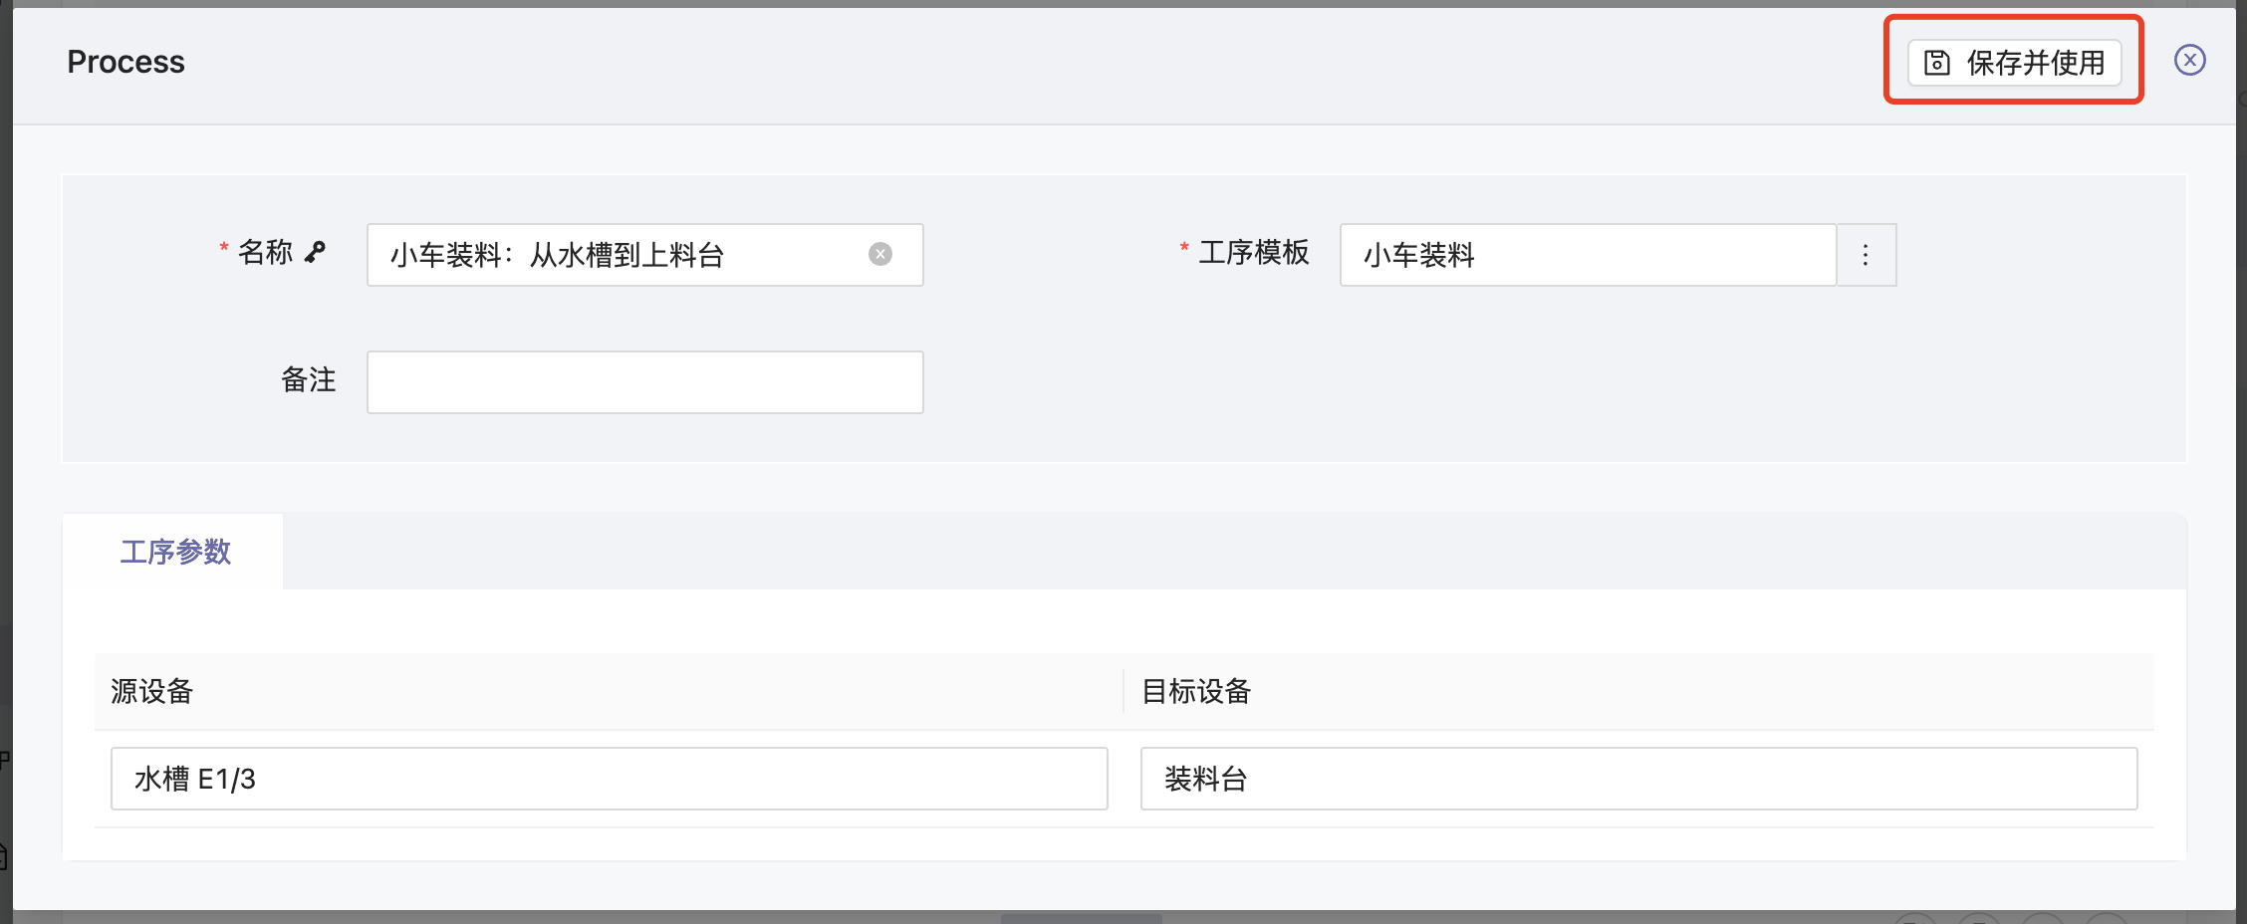This screenshot has height=924, width=2247.
Task: Click the 名称 field label
Action: click(x=265, y=253)
